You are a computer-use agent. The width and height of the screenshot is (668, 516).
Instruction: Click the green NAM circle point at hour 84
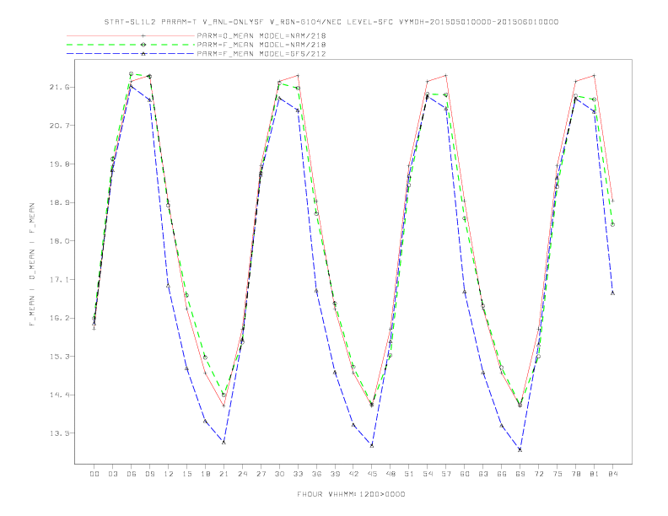click(612, 224)
